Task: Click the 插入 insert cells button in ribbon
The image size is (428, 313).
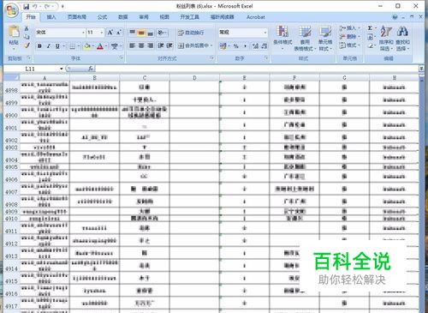Action: point(349,28)
